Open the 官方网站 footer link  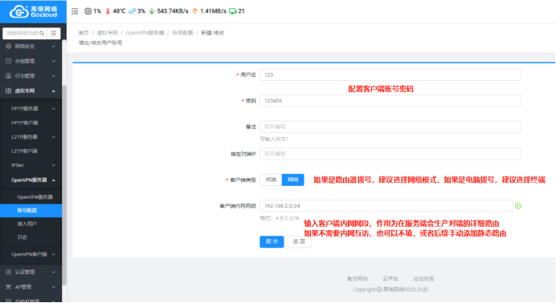[x=358, y=279]
